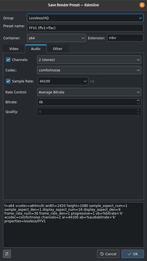Disable the Sample Rate checkbox

(8, 81)
